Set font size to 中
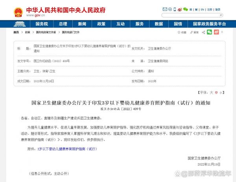This screenshot has height=182, width=236. [x=216, y=93]
